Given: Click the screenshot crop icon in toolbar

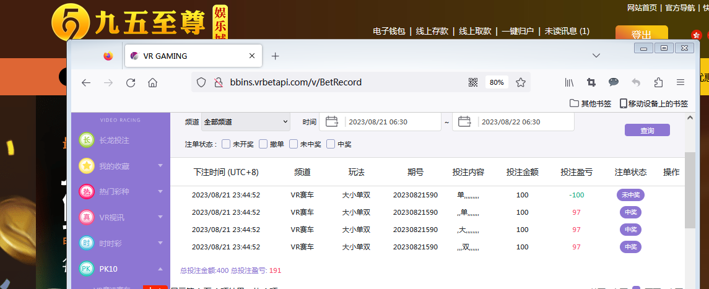Looking at the screenshot, I should pyautogui.click(x=591, y=82).
